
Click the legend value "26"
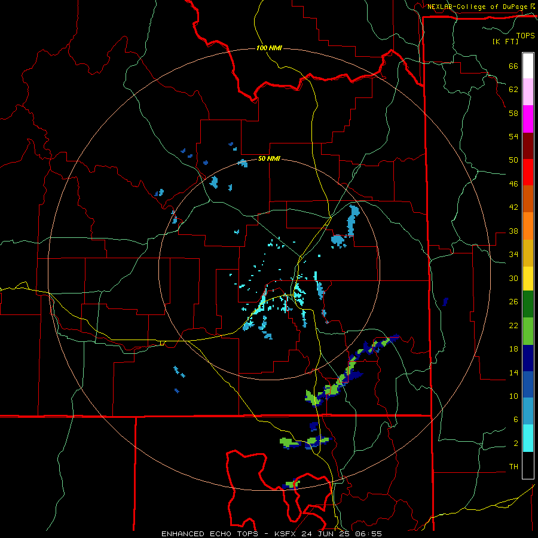(513, 302)
